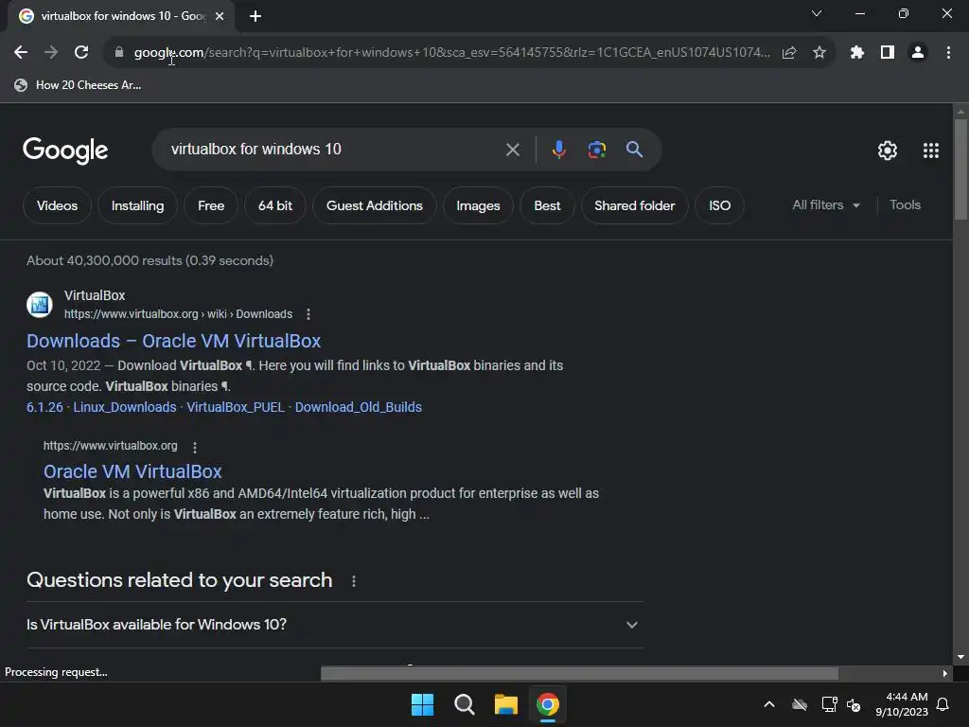Open the Chrome three-dot menu
This screenshot has width=969, height=727.
pos(948,53)
